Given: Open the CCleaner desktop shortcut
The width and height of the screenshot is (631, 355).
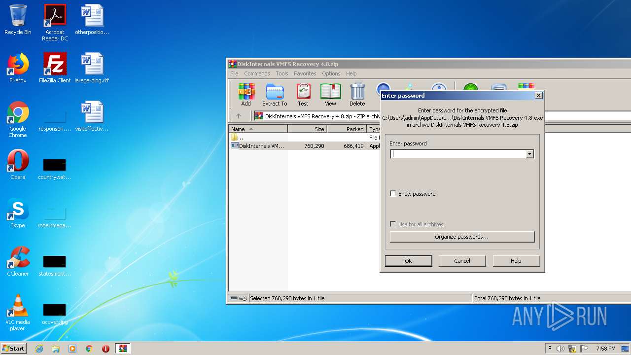Looking at the screenshot, I should (x=18, y=261).
